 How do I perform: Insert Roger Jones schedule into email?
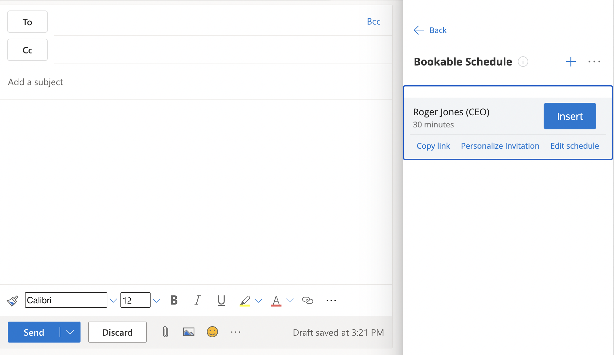click(570, 116)
